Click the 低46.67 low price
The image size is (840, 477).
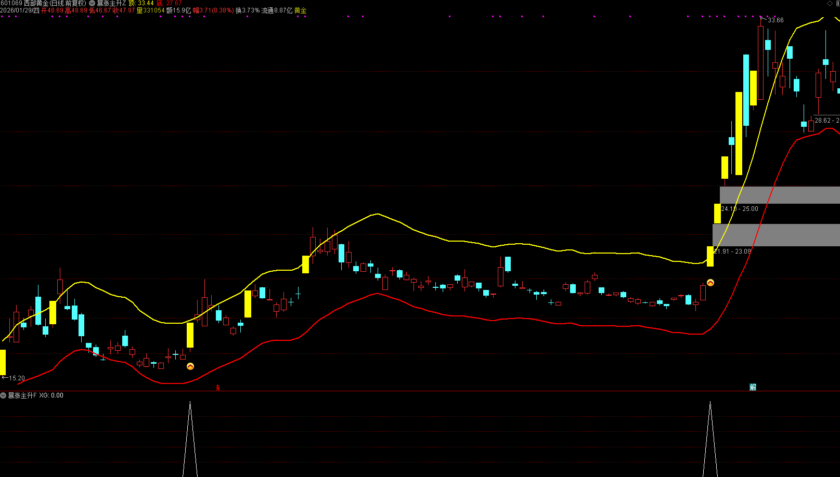(x=100, y=10)
